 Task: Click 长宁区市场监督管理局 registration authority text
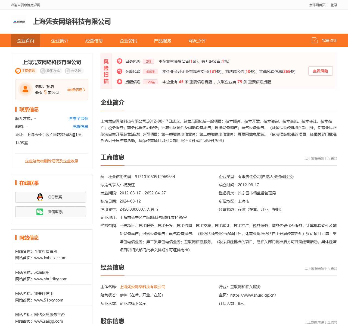coord(257,193)
